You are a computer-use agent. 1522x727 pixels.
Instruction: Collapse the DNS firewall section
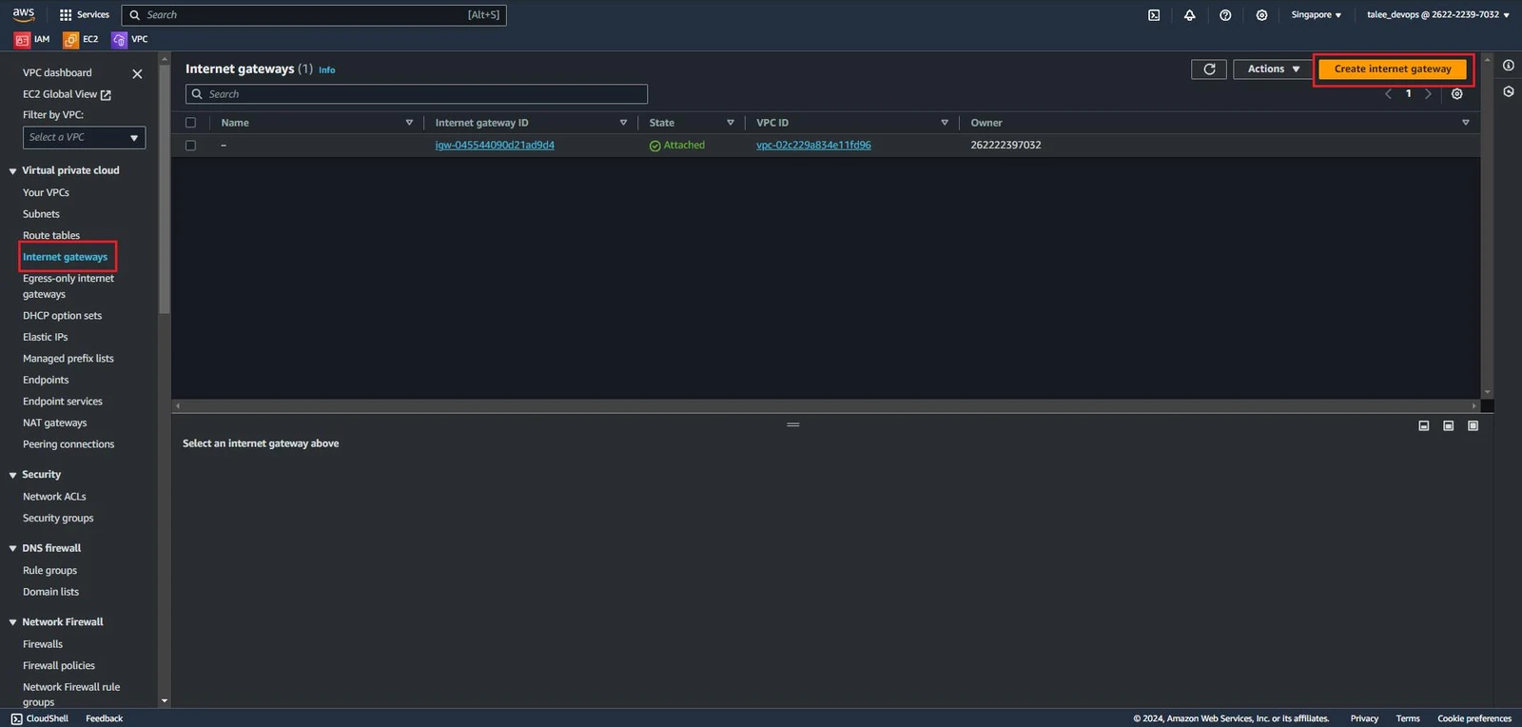point(12,548)
